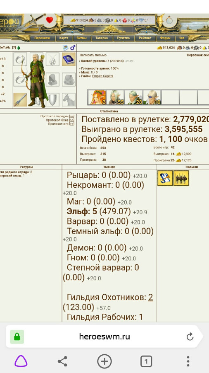
Task: Select the sword weapon slot
Action: (x=20, y=99)
